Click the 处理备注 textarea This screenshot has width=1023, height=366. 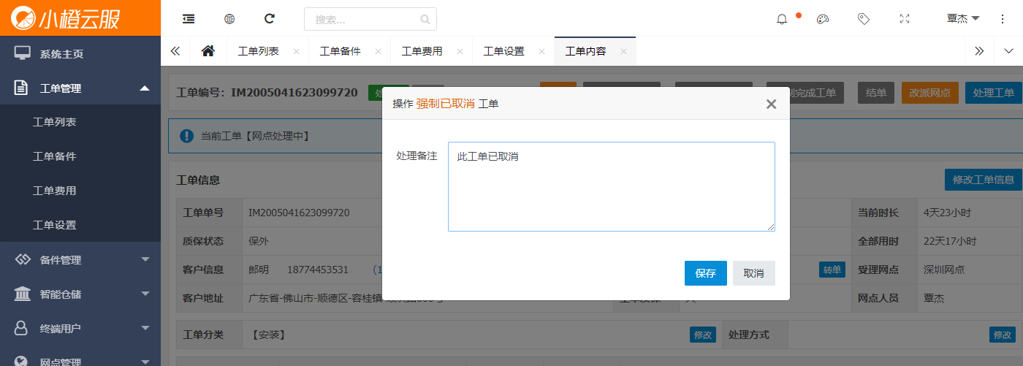click(x=612, y=187)
